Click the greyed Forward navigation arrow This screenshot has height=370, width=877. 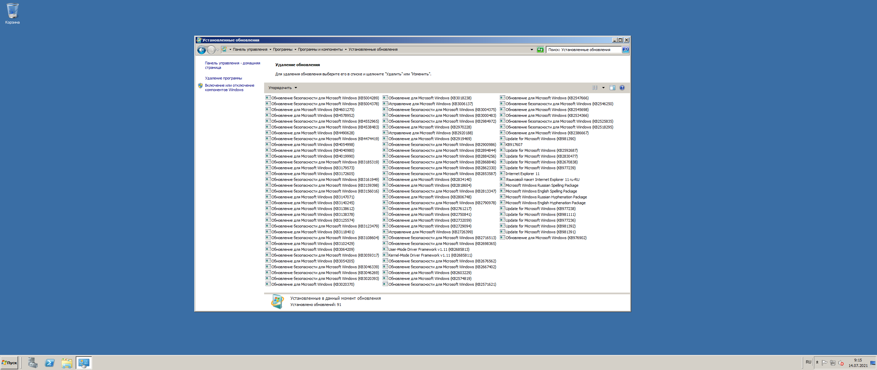[211, 50]
